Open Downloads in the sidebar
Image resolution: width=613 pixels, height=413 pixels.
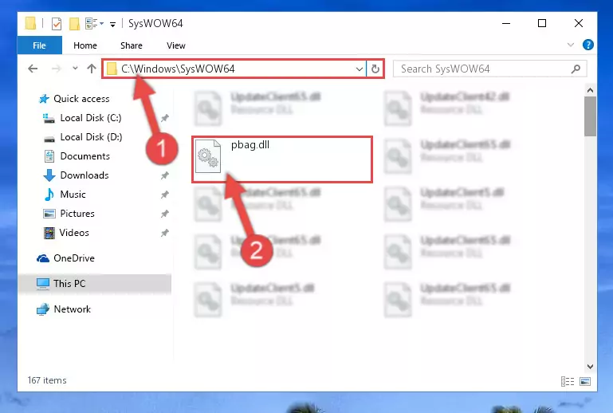click(76, 175)
